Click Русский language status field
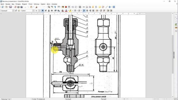The height and width of the screenshot is (100, 178). click(104, 99)
